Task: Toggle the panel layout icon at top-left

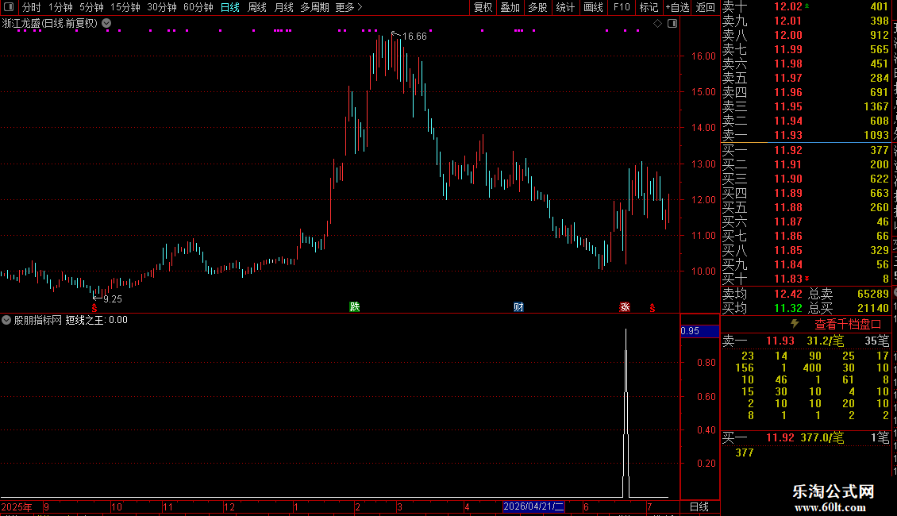Action: click(9, 7)
